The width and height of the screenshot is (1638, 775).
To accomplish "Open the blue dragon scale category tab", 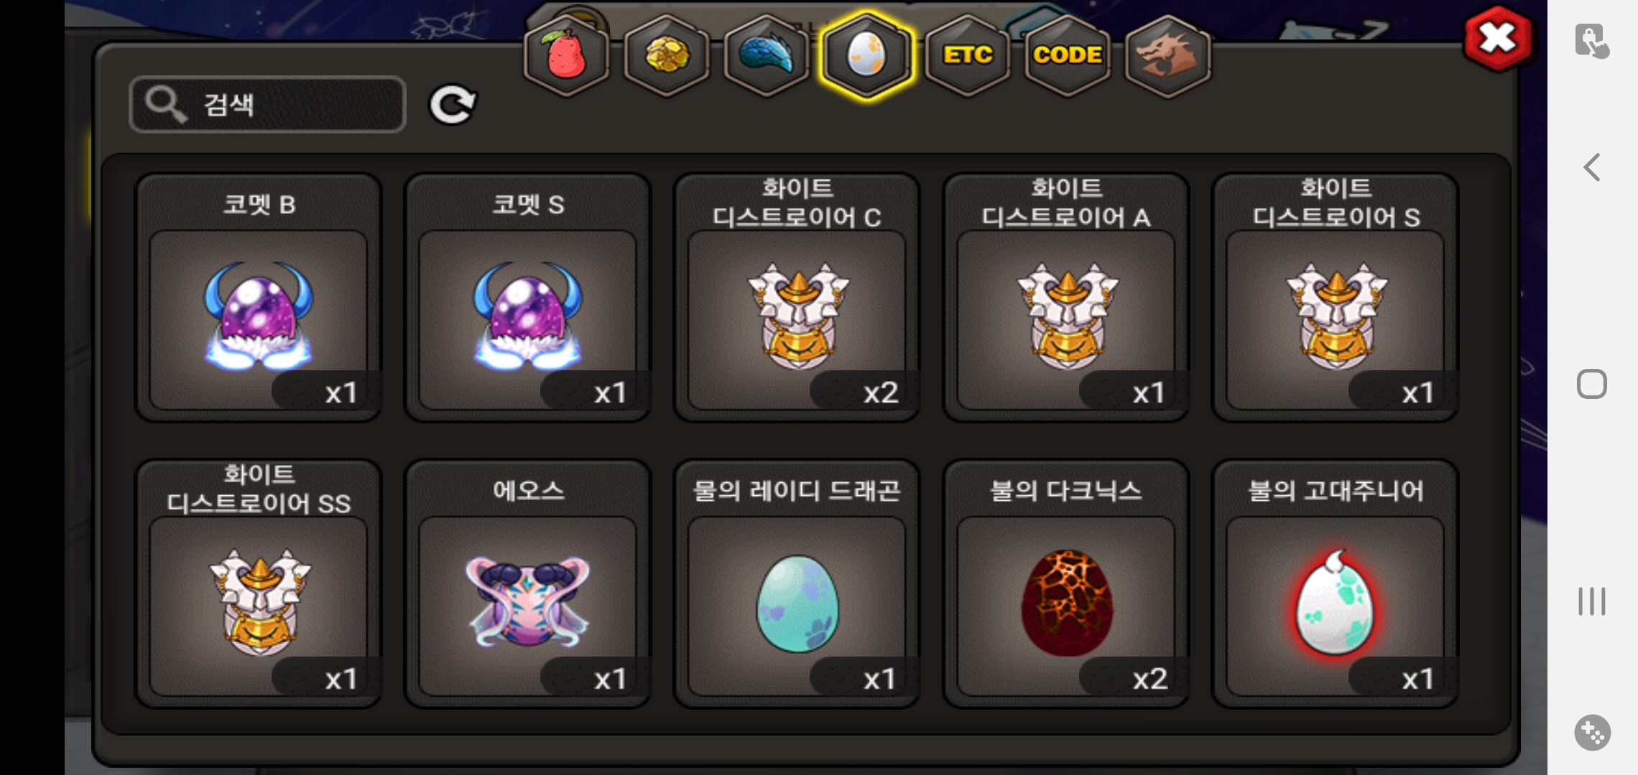I will coord(767,56).
